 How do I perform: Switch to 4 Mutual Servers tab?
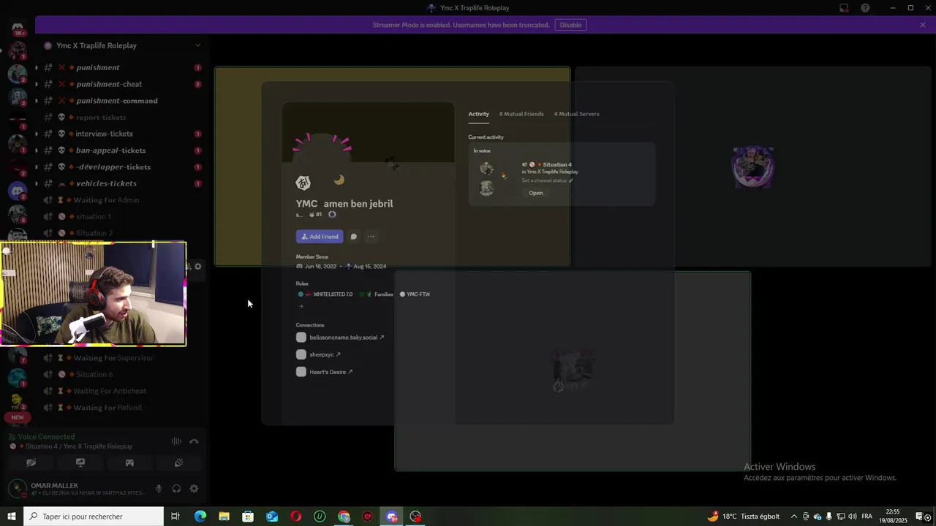(576, 114)
